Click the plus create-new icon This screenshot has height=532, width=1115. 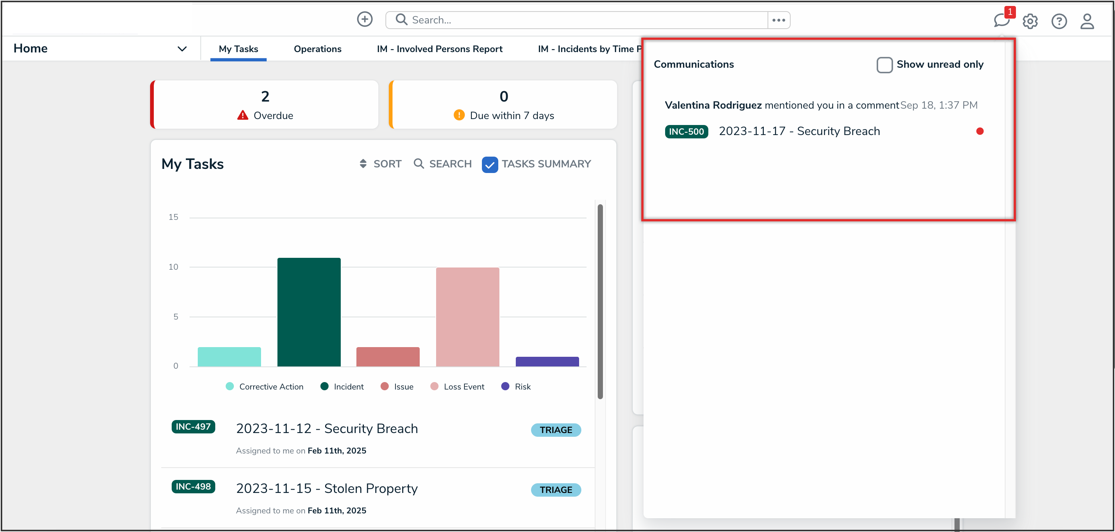[365, 19]
